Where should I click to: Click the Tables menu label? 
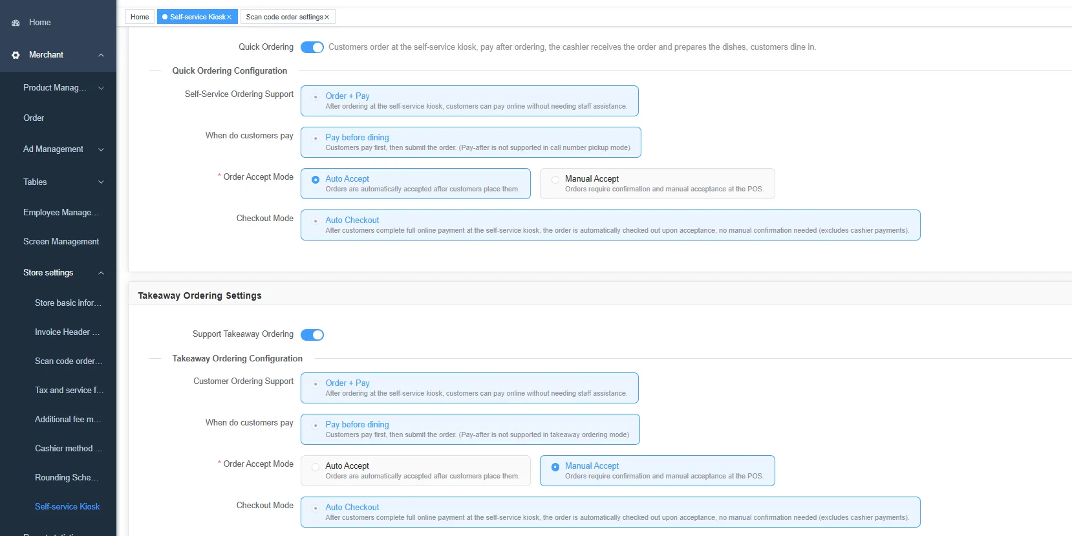point(35,182)
